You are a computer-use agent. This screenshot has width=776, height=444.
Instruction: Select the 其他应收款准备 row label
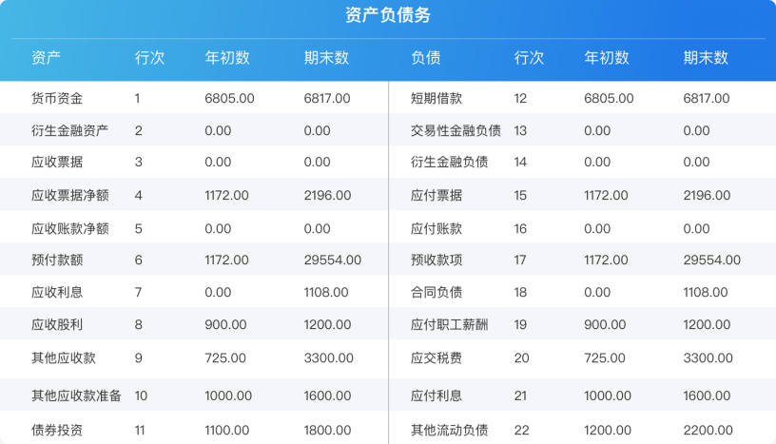pos(76,396)
